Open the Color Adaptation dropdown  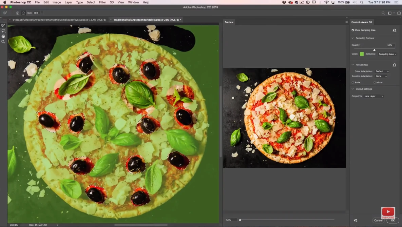382,71
